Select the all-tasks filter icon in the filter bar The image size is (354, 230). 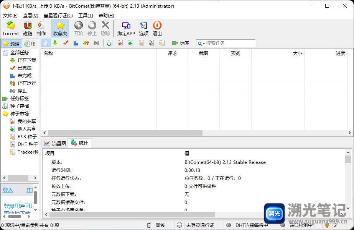pyautogui.click(x=45, y=43)
